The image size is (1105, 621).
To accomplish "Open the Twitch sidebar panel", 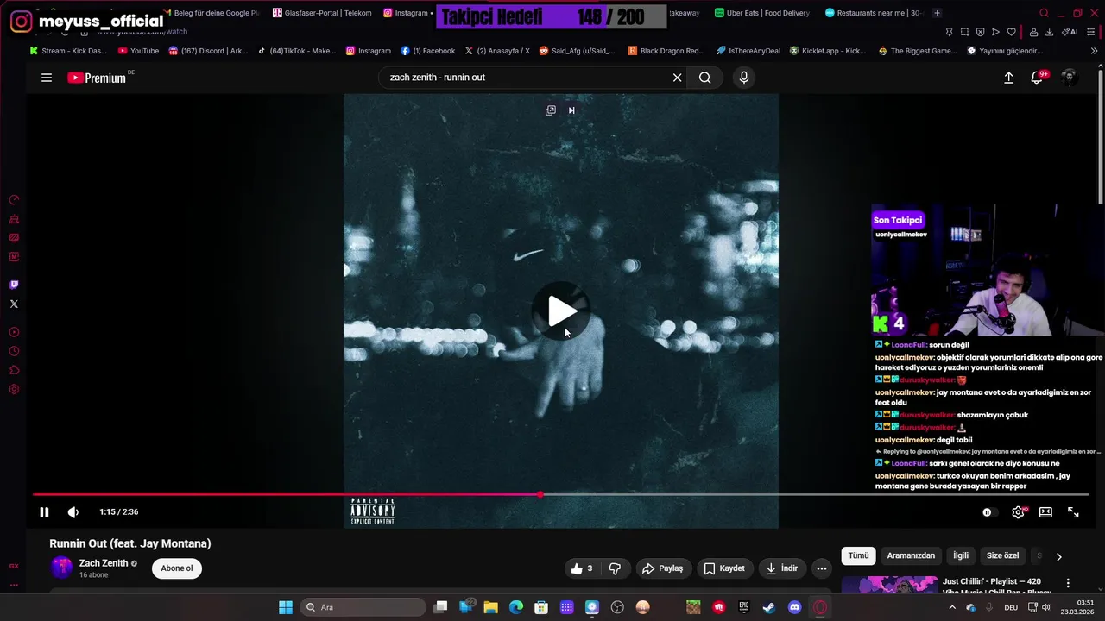I will [x=14, y=285].
